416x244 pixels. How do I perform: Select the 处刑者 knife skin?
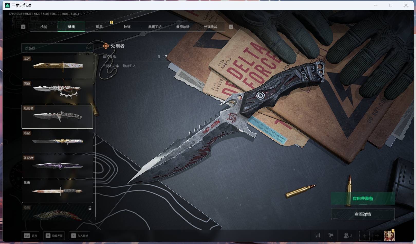point(57,117)
